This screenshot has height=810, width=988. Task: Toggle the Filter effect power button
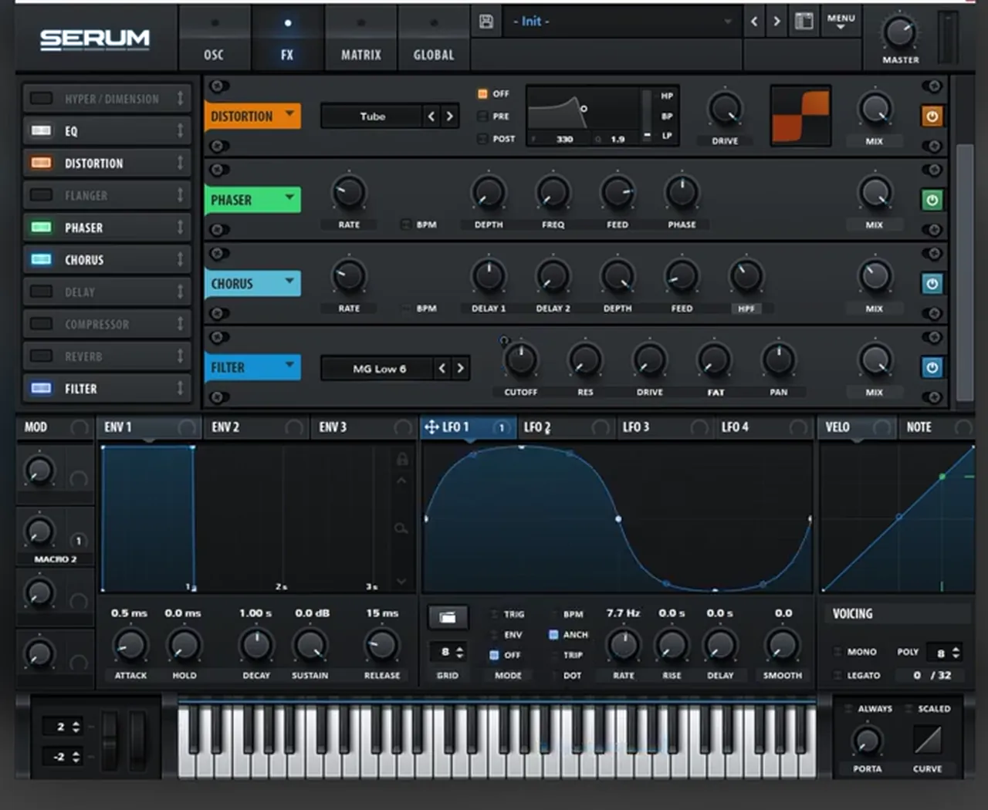932,368
